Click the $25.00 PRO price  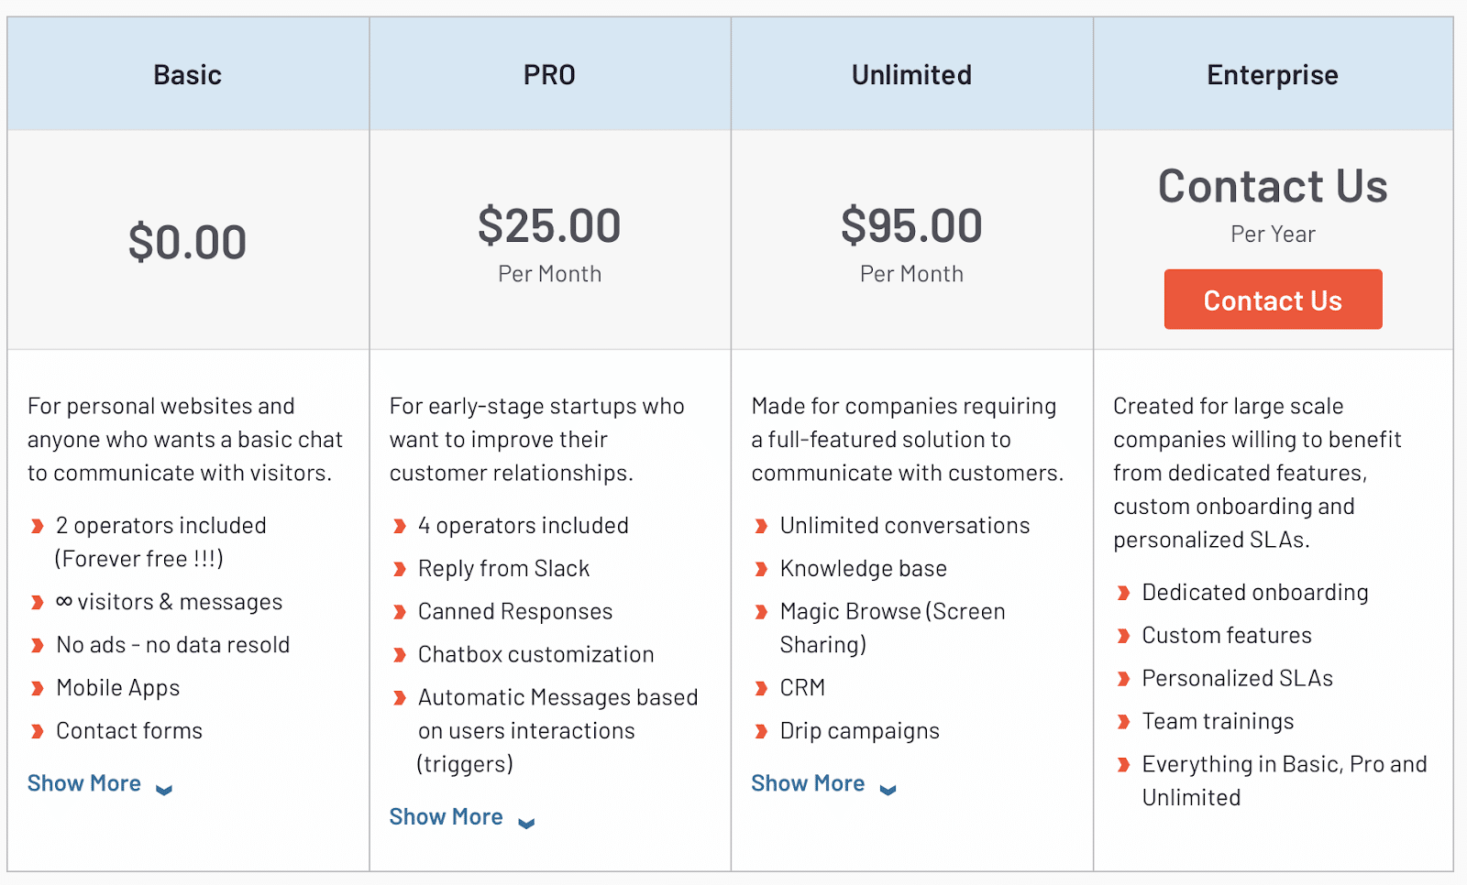(549, 225)
